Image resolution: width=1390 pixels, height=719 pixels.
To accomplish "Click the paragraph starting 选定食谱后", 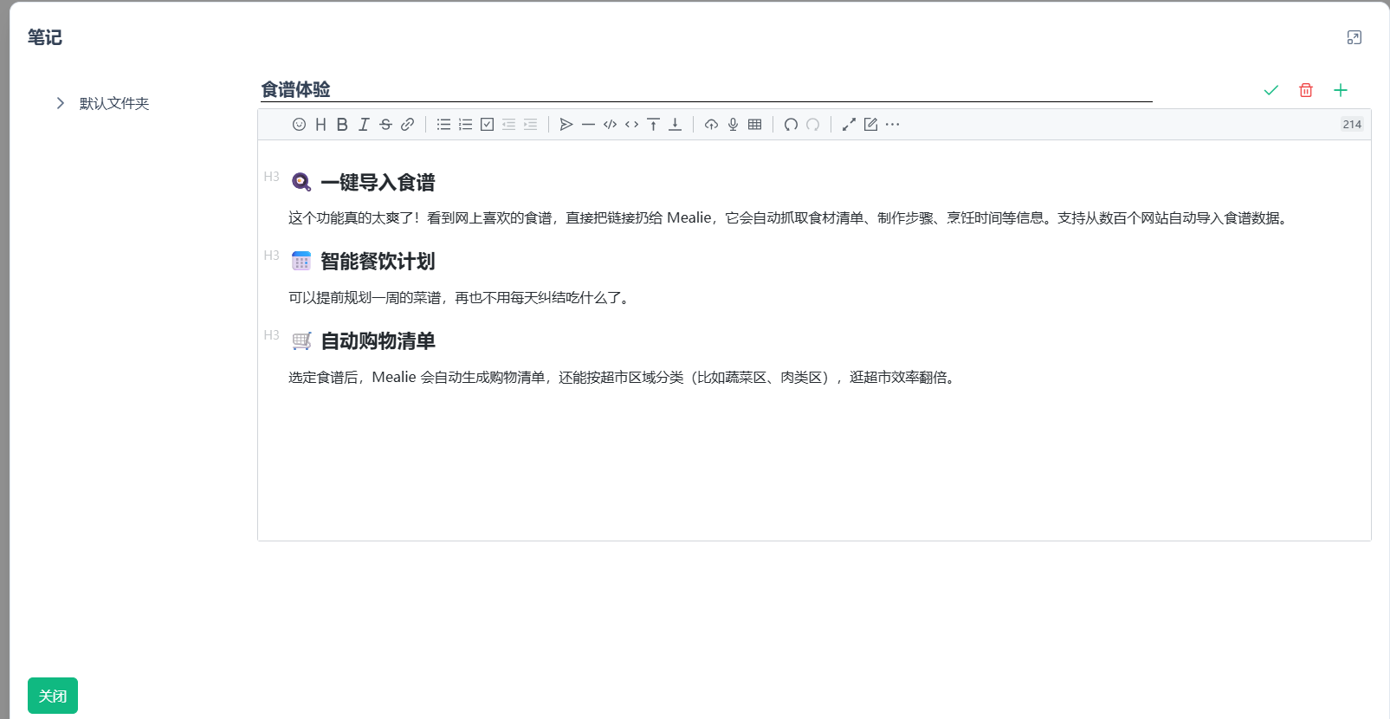I will click(624, 378).
